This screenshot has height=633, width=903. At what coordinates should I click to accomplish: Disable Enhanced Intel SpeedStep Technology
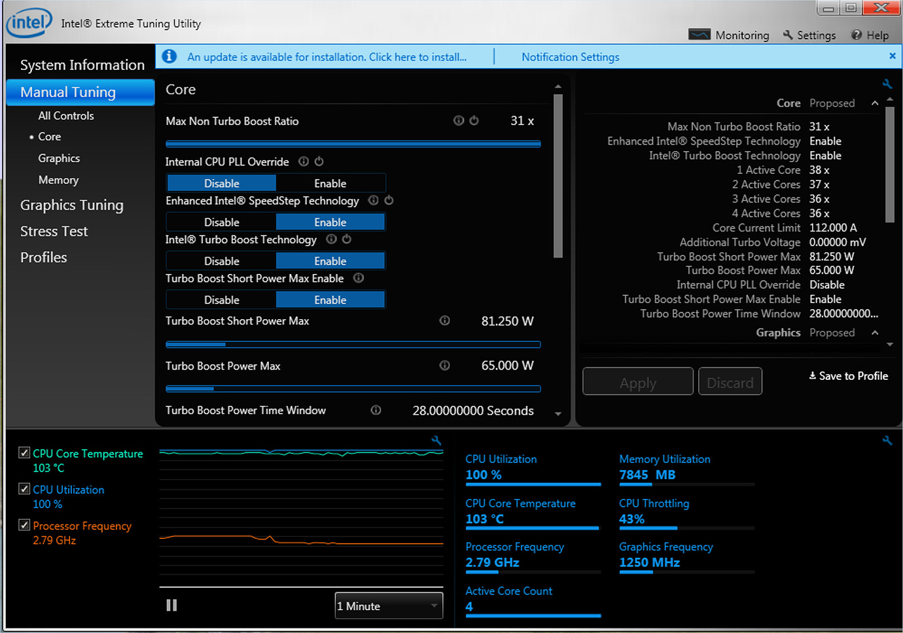pos(222,222)
